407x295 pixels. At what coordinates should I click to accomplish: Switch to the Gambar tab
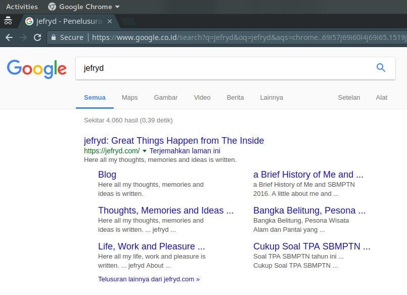(x=166, y=98)
